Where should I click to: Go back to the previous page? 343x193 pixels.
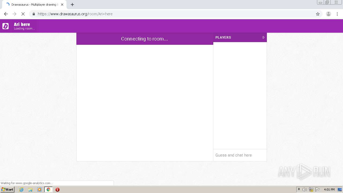point(6,14)
